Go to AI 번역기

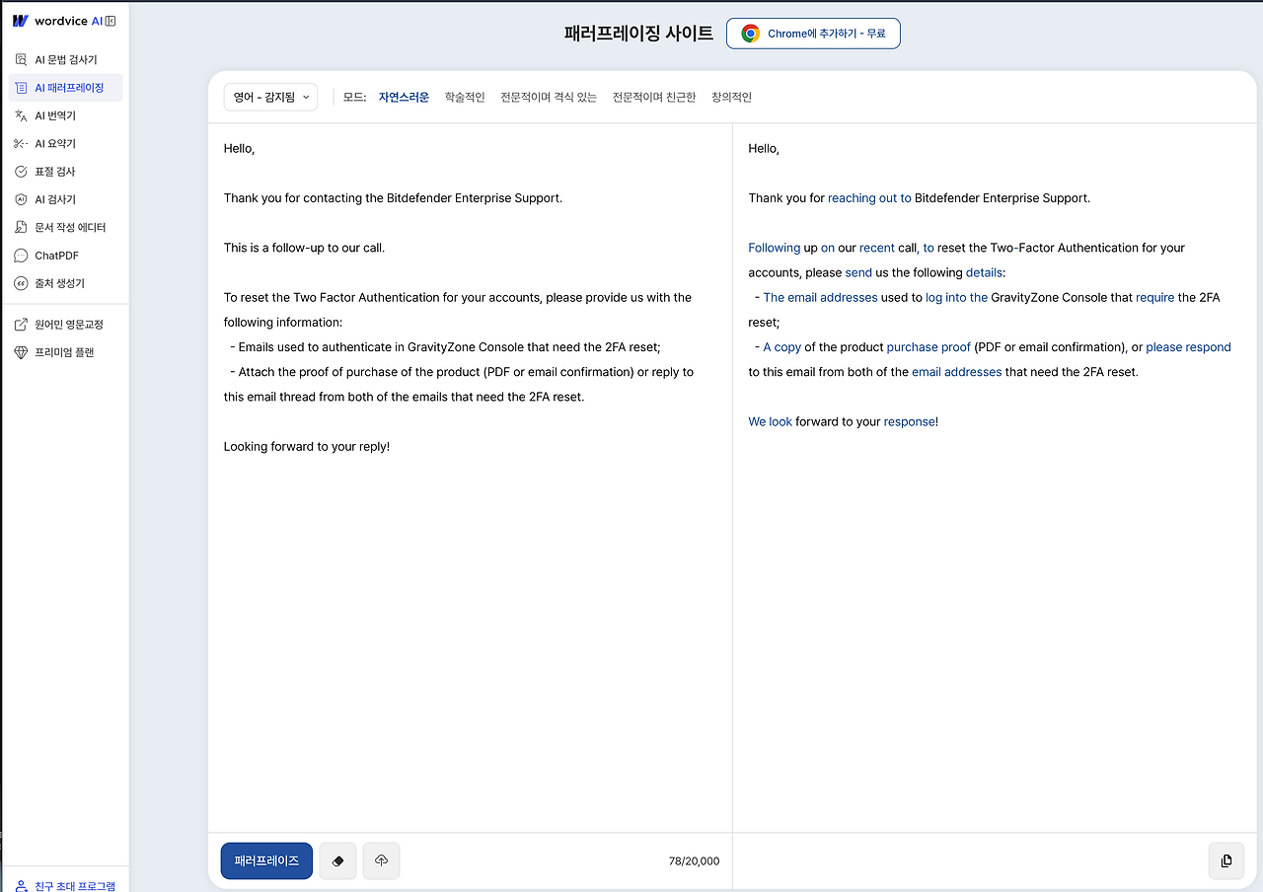(x=65, y=115)
